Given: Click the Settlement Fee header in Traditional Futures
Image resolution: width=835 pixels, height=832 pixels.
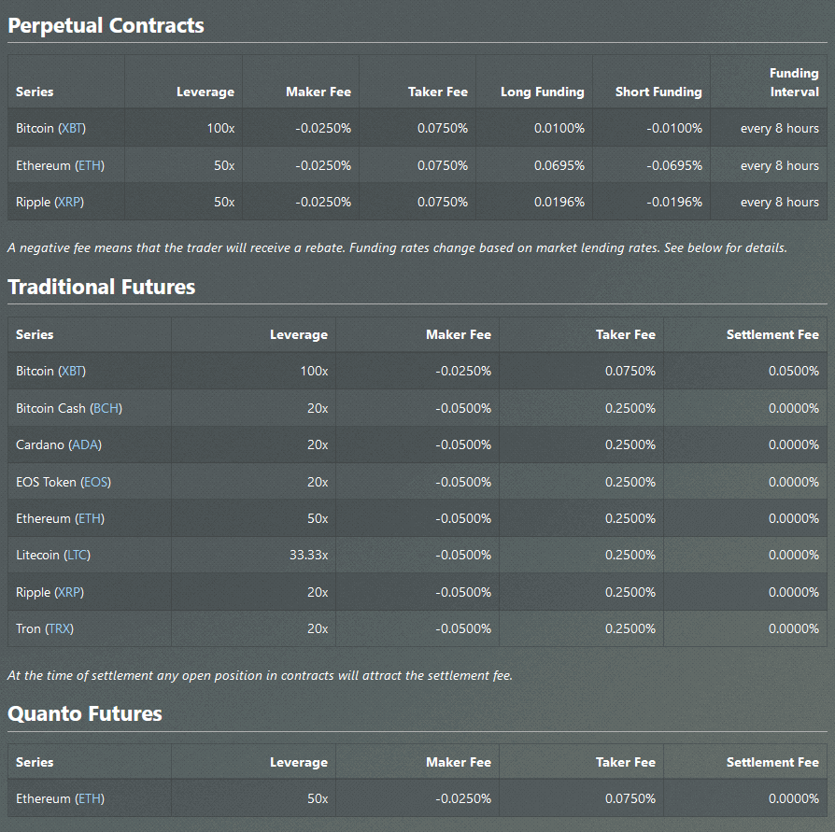Looking at the screenshot, I should coord(772,334).
